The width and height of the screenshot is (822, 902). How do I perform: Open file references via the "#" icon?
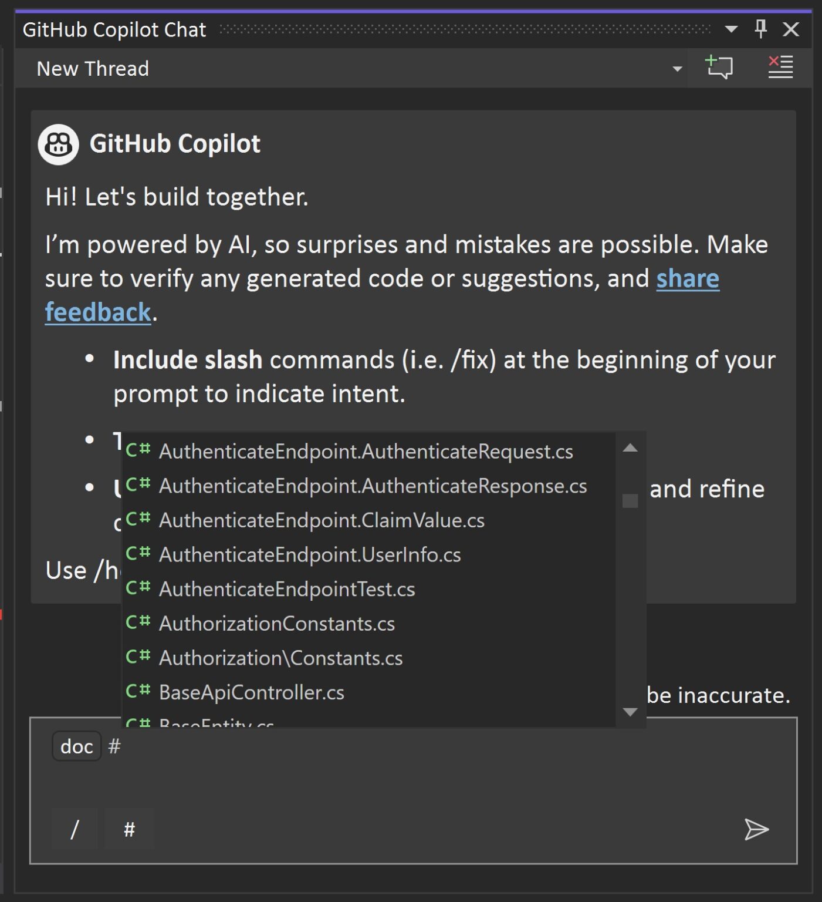click(128, 829)
